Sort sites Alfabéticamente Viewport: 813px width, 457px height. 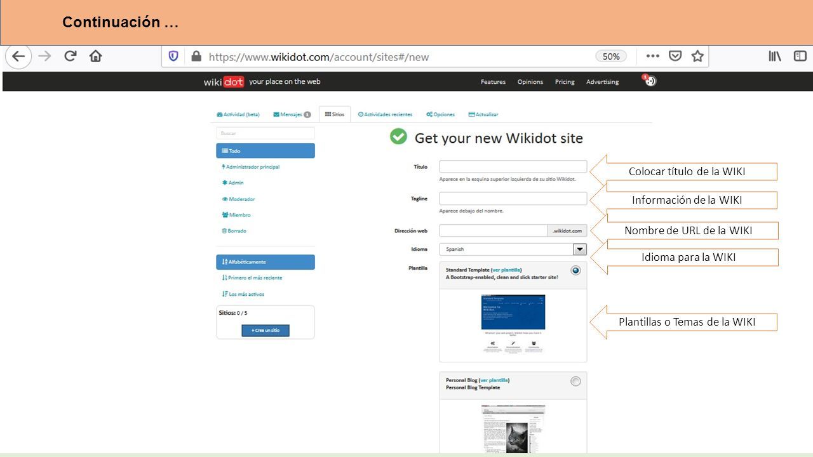pos(265,262)
